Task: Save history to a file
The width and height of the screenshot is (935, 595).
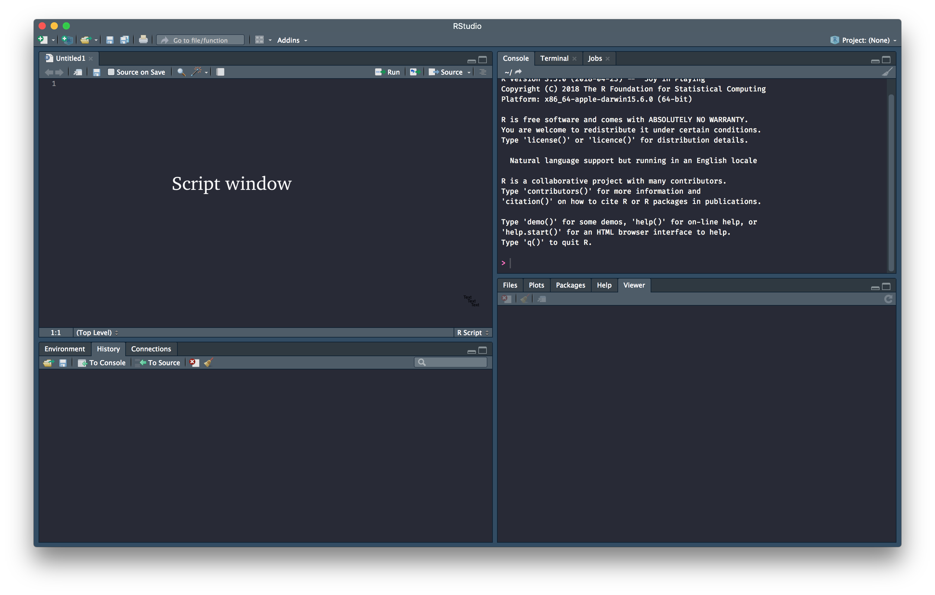Action: [x=63, y=363]
